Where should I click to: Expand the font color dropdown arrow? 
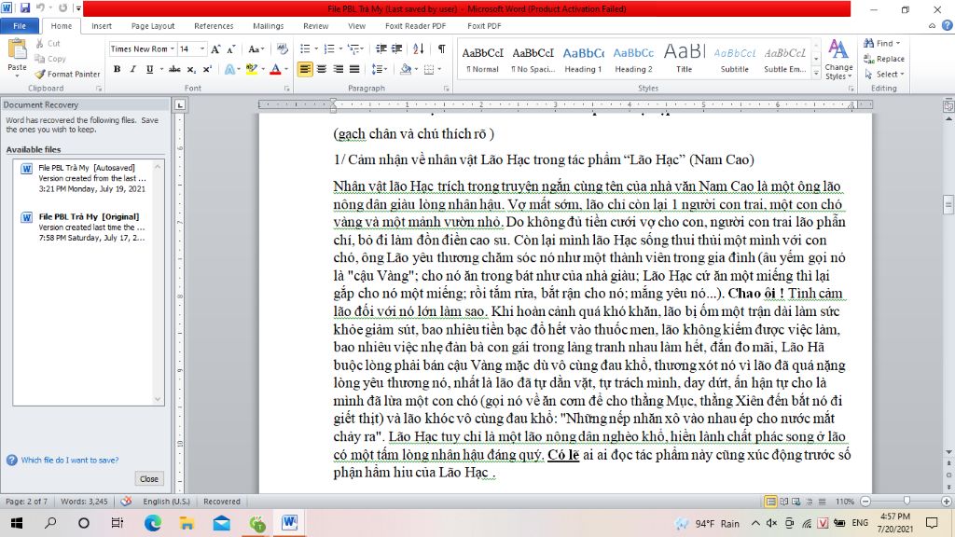286,69
